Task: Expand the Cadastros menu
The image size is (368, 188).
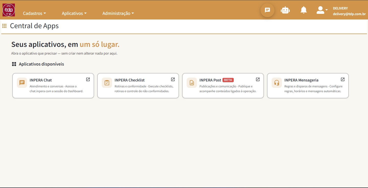Action: tap(35, 13)
